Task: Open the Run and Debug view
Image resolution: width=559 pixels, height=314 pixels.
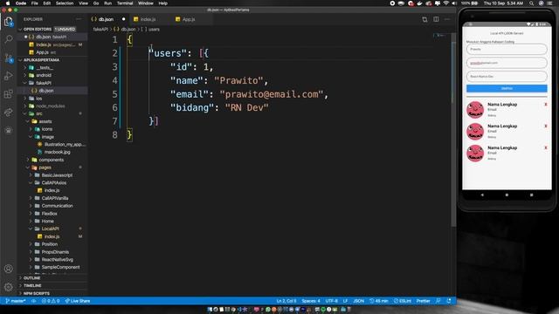Action: pos(9,76)
